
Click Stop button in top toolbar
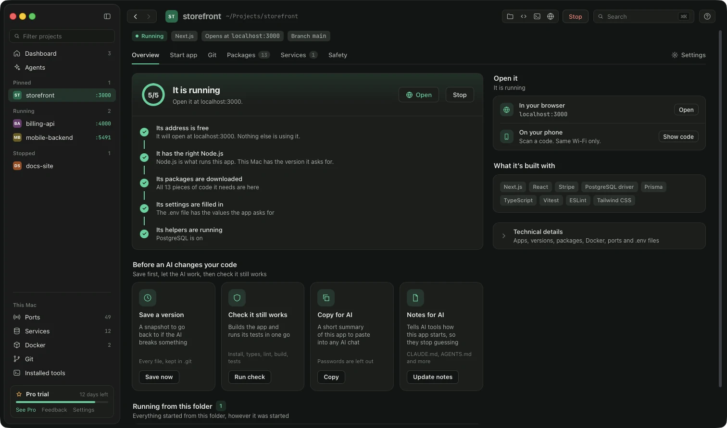[x=576, y=16]
